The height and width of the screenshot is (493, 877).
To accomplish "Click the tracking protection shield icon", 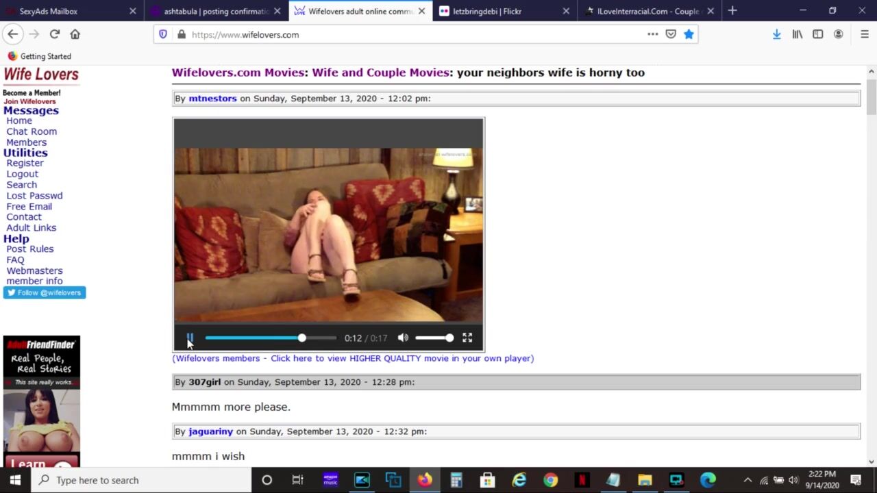I will 163,34.
